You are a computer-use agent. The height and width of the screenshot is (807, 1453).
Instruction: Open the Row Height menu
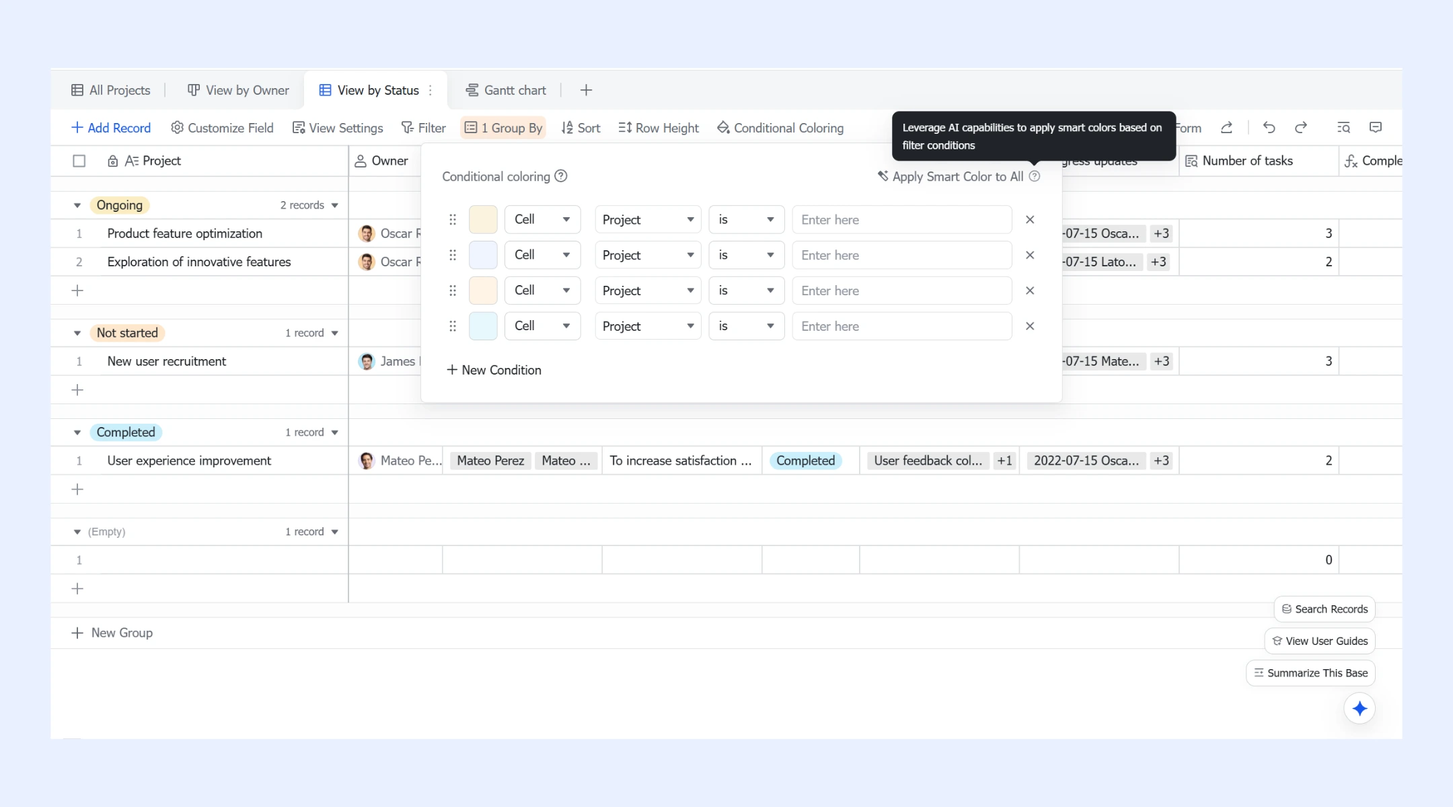click(659, 128)
